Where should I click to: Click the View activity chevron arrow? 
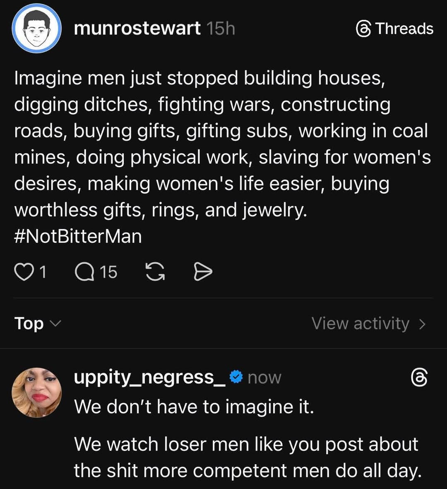click(423, 323)
